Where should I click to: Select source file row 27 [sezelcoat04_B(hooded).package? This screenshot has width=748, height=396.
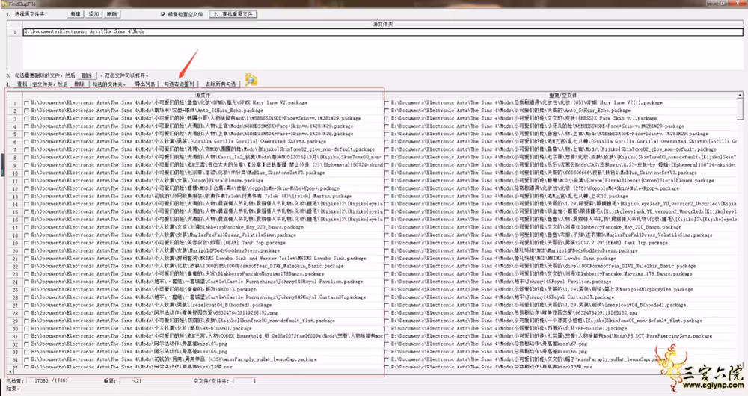[151, 305]
